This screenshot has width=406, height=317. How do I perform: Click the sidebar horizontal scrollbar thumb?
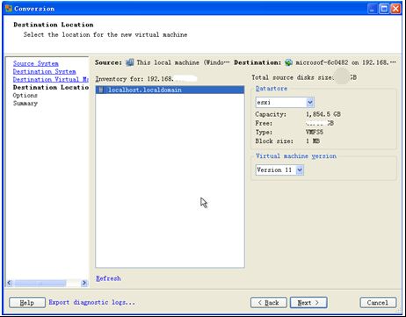(40, 283)
